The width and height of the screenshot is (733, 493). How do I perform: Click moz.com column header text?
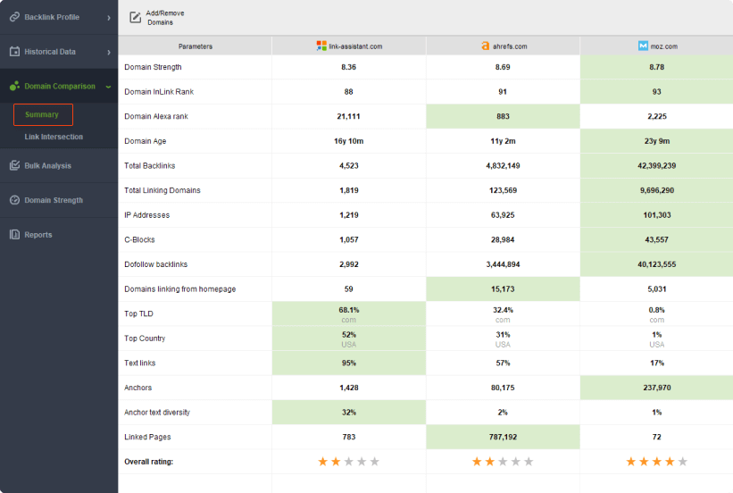coord(664,46)
